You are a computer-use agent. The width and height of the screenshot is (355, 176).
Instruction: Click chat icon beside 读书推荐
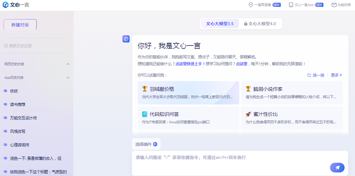pos(5,104)
